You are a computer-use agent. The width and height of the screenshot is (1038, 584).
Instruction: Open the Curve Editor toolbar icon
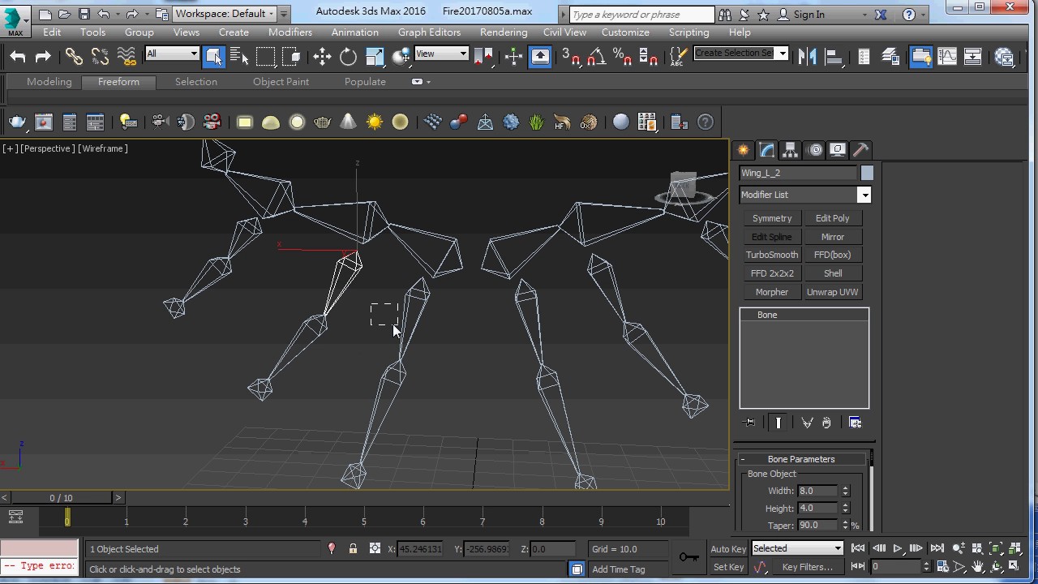click(946, 56)
